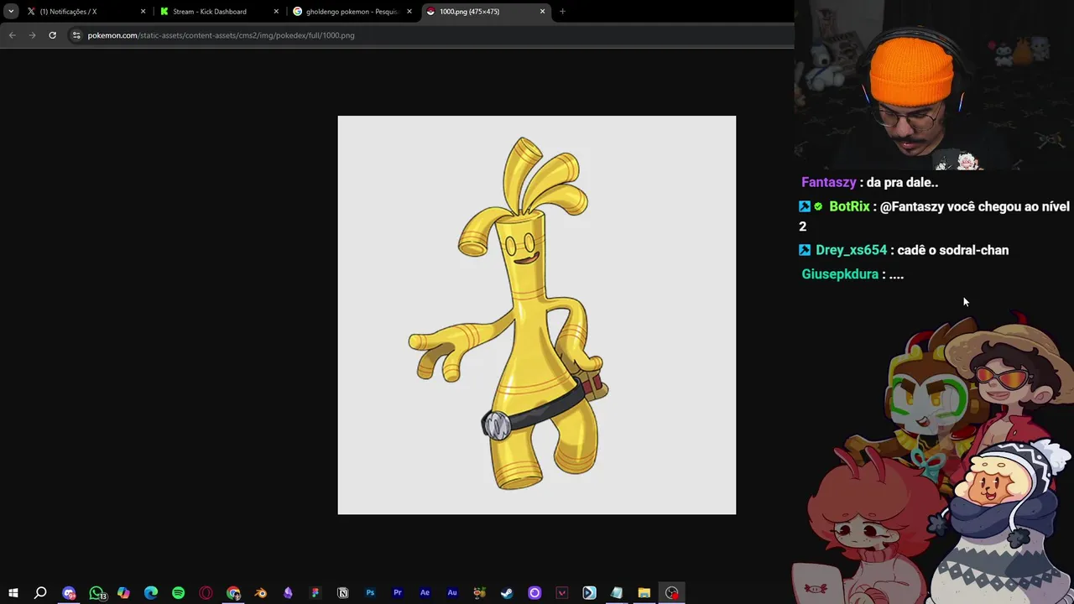1074x604 pixels.
Task: Click "cadê o sodral-chan" chat message
Action: point(953,250)
